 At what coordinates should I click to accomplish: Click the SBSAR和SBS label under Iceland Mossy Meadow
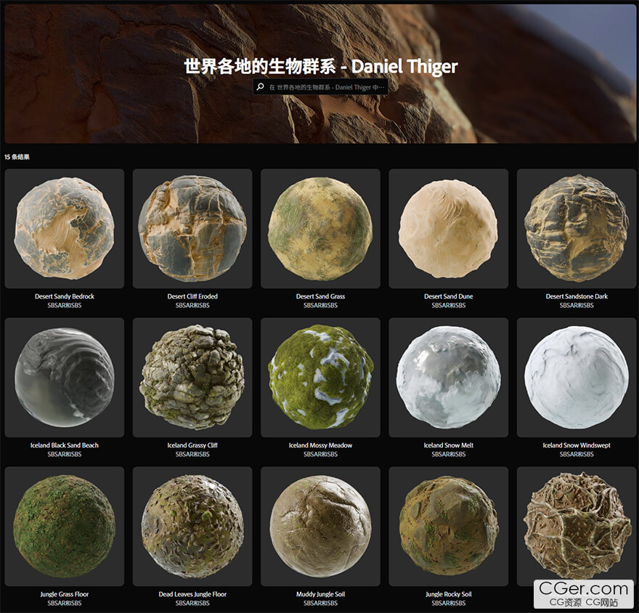coord(320,454)
